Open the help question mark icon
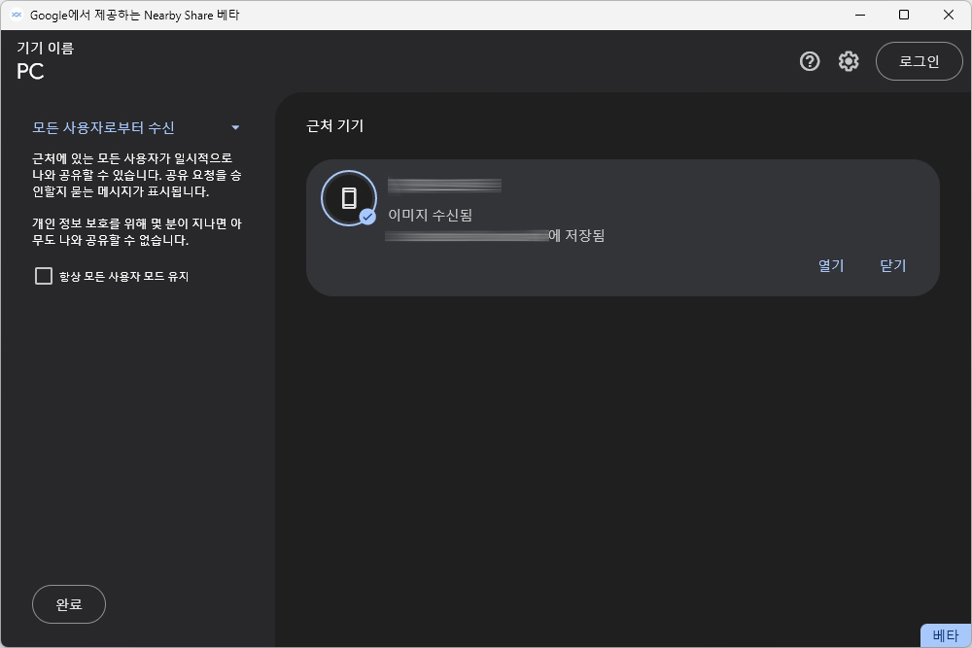Screen dimensions: 972x648 [x=810, y=61]
